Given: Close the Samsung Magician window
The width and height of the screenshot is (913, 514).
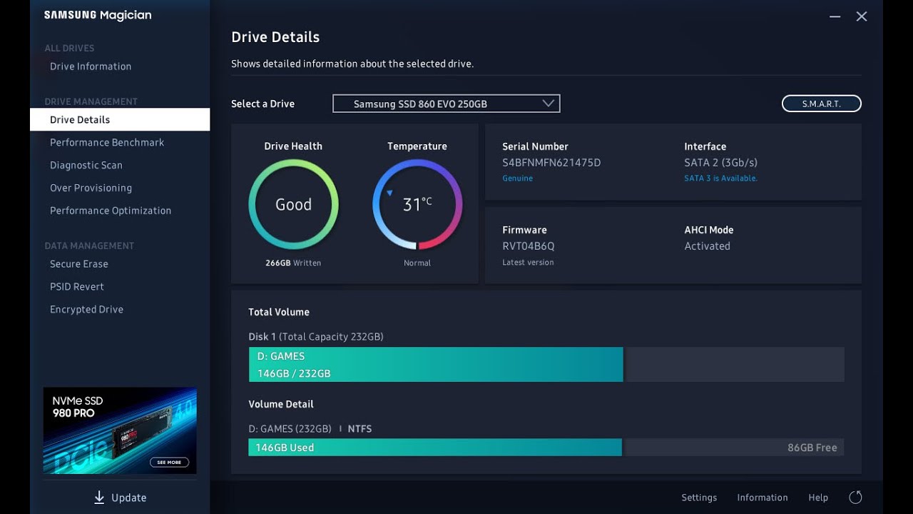Looking at the screenshot, I should (862, 16).
